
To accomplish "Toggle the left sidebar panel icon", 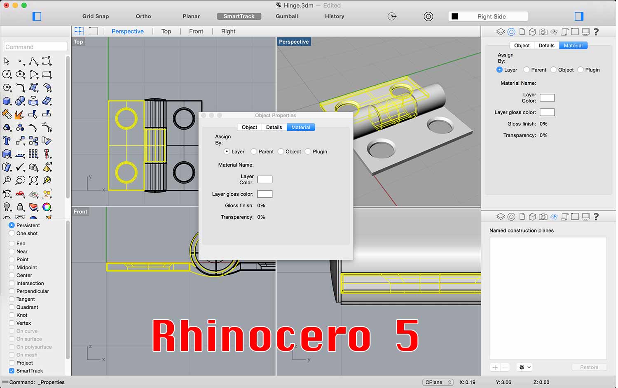I will [x=37, y=16].
